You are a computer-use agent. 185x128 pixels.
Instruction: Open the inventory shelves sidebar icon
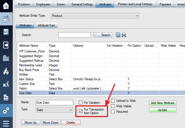6,58
